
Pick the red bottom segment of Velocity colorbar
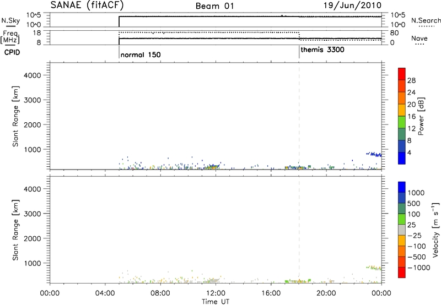(x=402, y=273)
